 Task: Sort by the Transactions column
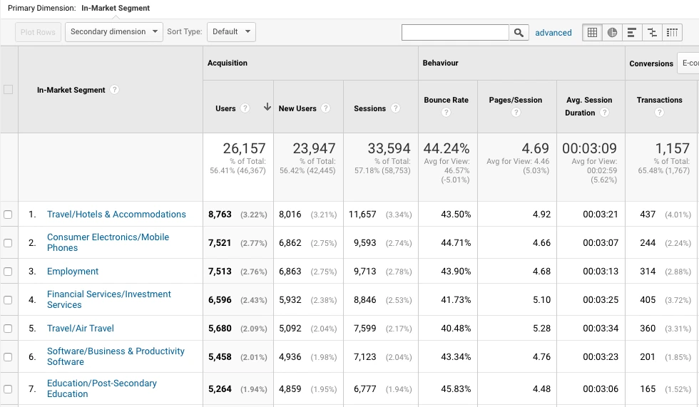pos(659,101)
